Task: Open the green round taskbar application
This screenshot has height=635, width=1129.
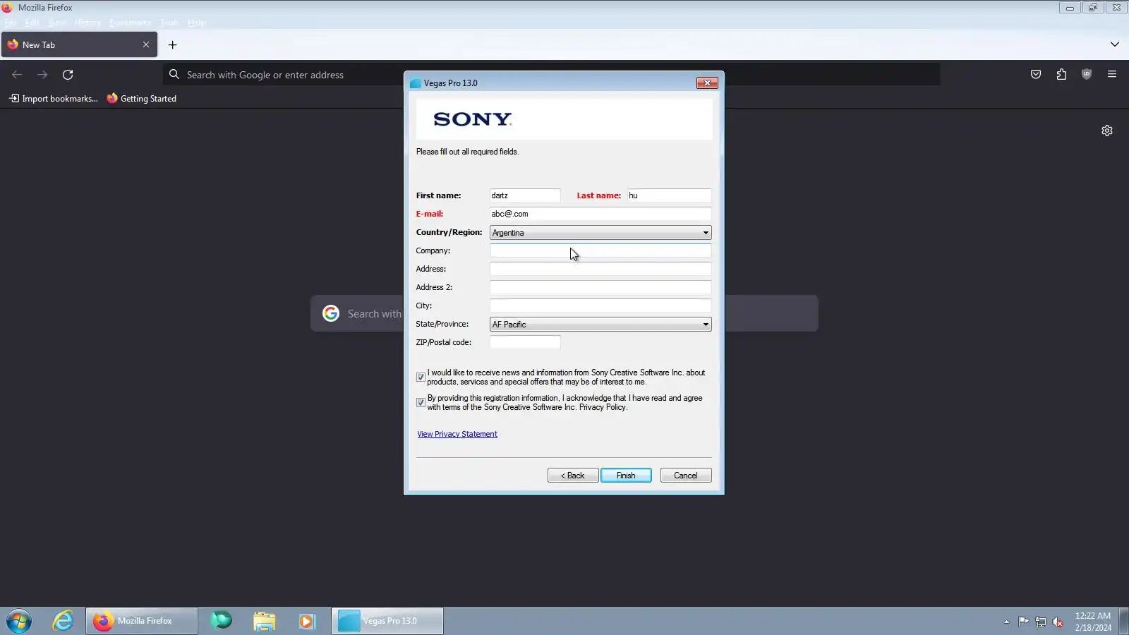Action: [222, 621]
